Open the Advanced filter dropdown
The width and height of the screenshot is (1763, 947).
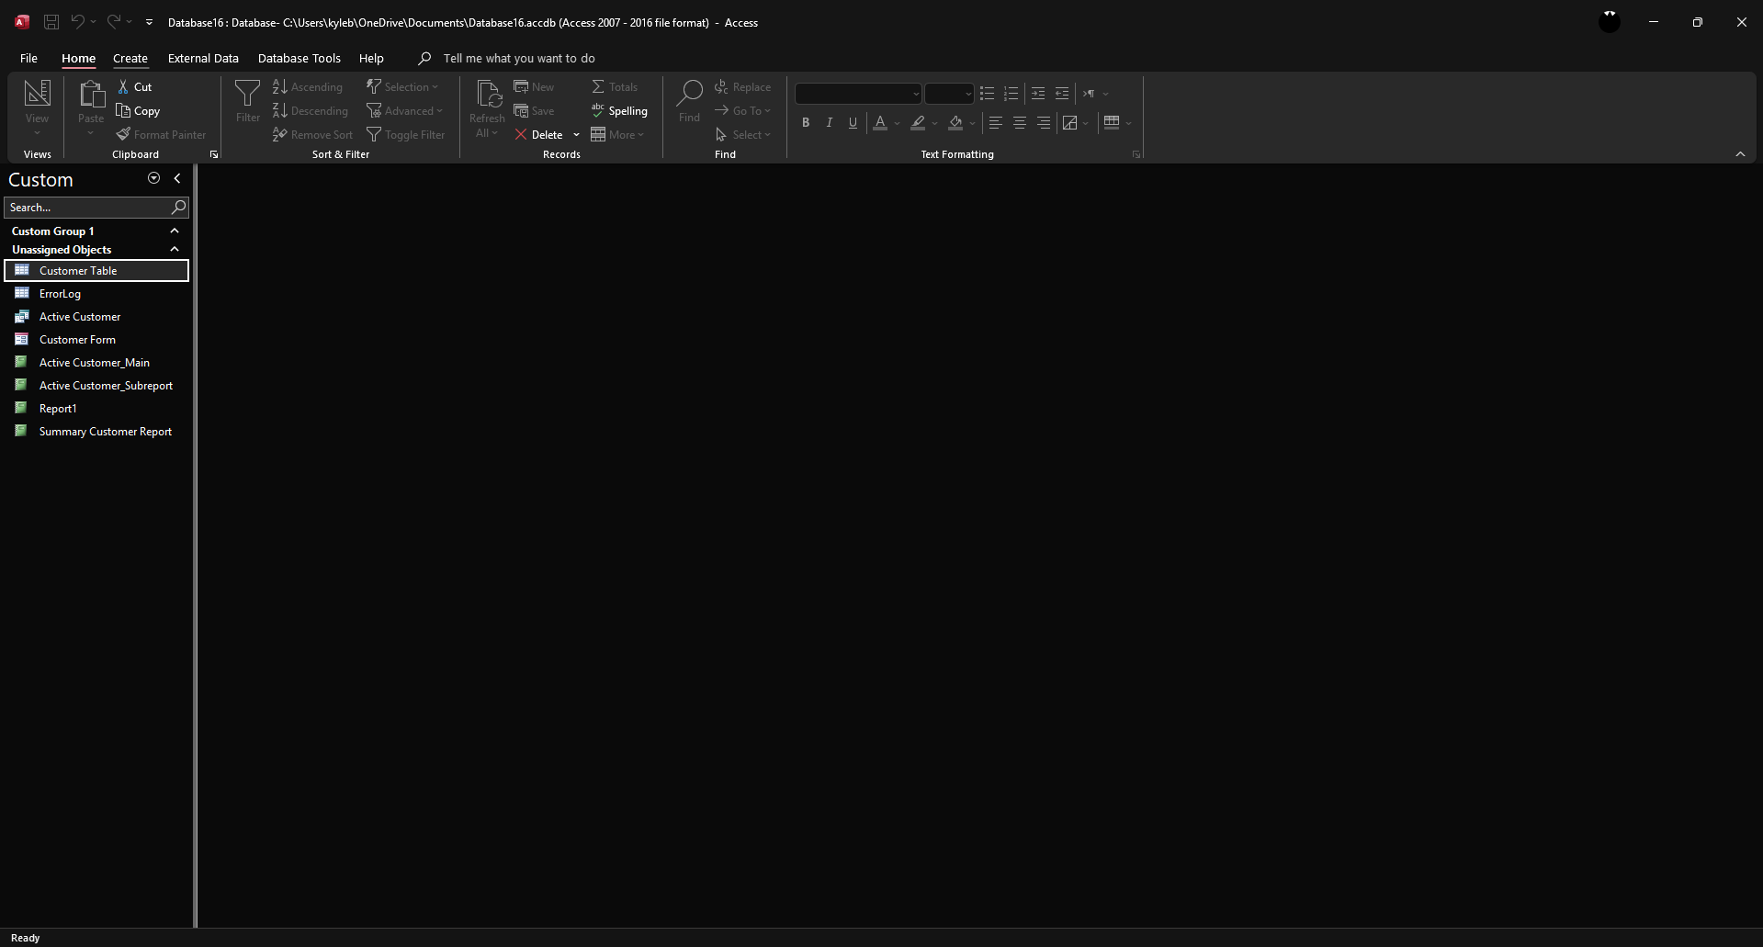point(404,110)
